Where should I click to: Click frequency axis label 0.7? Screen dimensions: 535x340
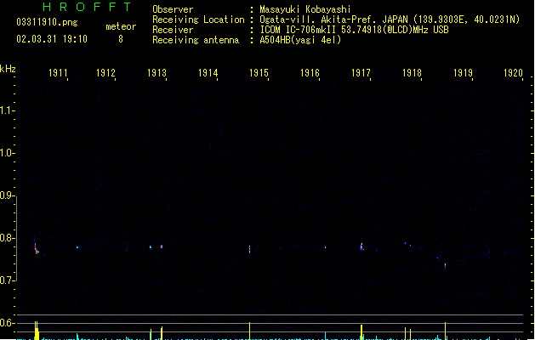(6, 280)
